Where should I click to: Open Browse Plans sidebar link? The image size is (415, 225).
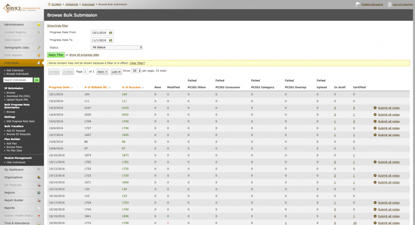15,147
